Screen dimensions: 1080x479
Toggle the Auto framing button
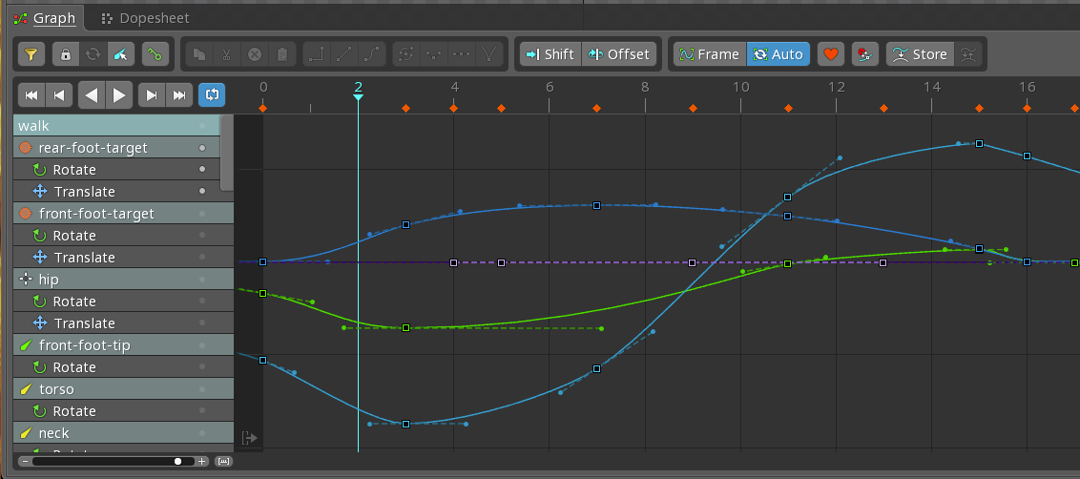pyautogui.click(x=779, y=54)
